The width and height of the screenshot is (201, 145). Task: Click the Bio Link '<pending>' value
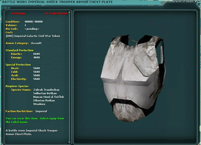[x=32, y=29]
